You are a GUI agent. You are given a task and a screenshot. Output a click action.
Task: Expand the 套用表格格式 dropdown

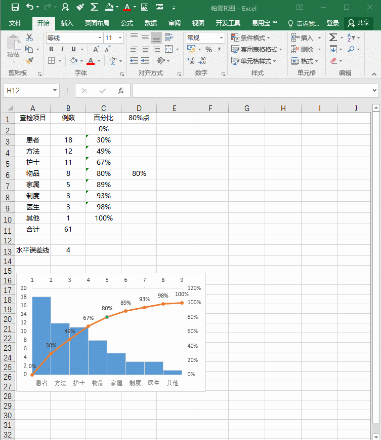(257, 49)
